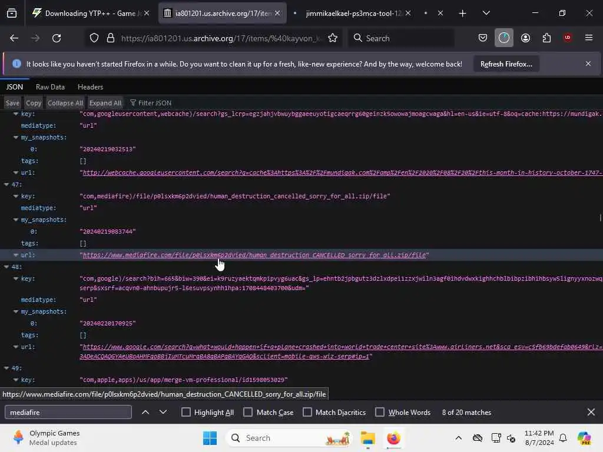
Task: Click the page vertical scrollbar thumb
Action: click(x=600, y=218)
